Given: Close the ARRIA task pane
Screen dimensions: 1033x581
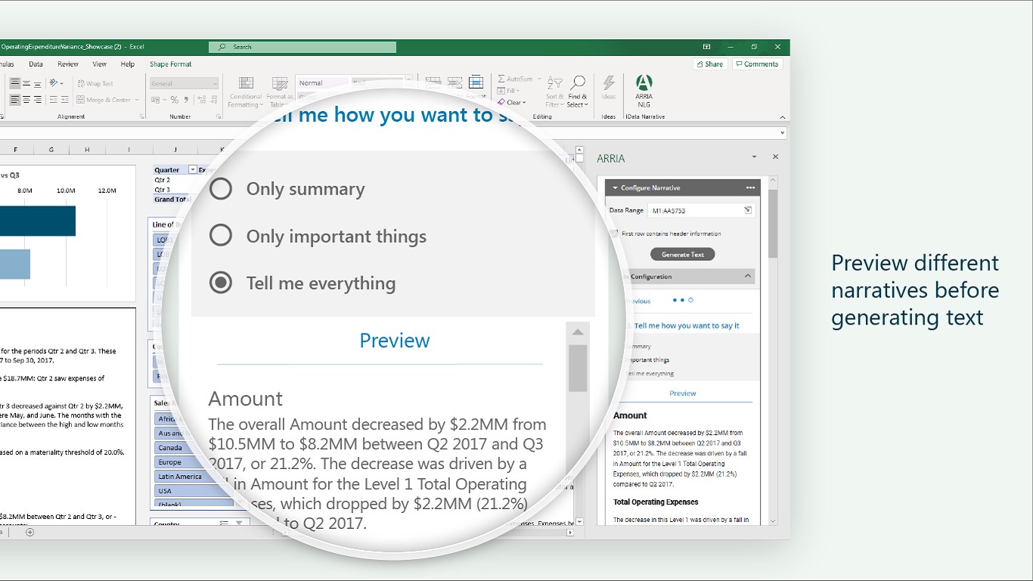Looking at the screenshot, I should (x=775, y=157).
